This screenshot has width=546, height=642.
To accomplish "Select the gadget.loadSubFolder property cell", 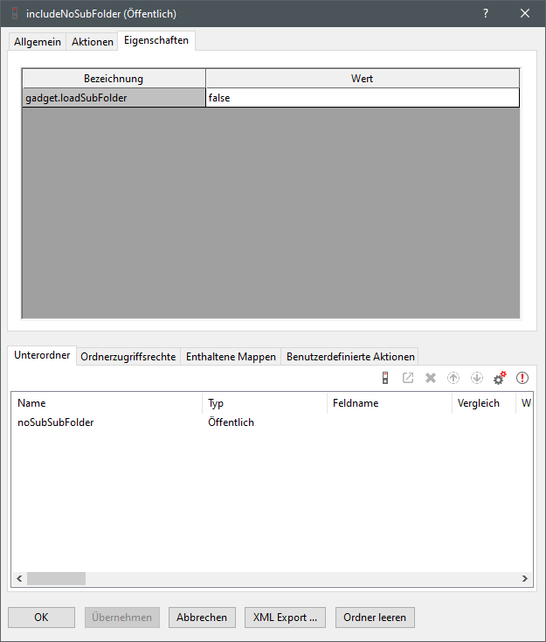I will (114, 98).
